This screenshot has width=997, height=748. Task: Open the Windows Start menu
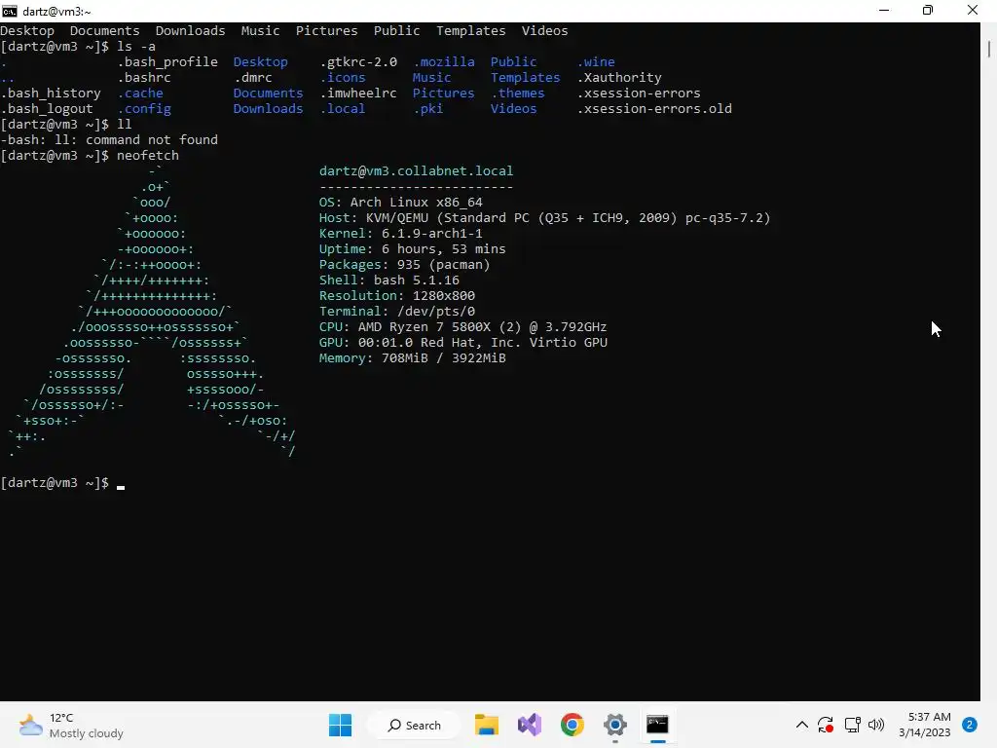click(340, 725)
